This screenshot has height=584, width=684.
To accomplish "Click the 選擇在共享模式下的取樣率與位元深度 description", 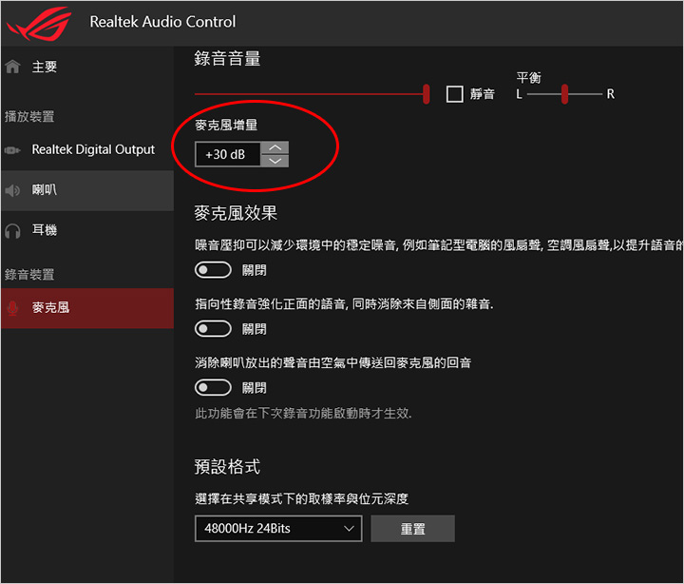I will 301,498.
